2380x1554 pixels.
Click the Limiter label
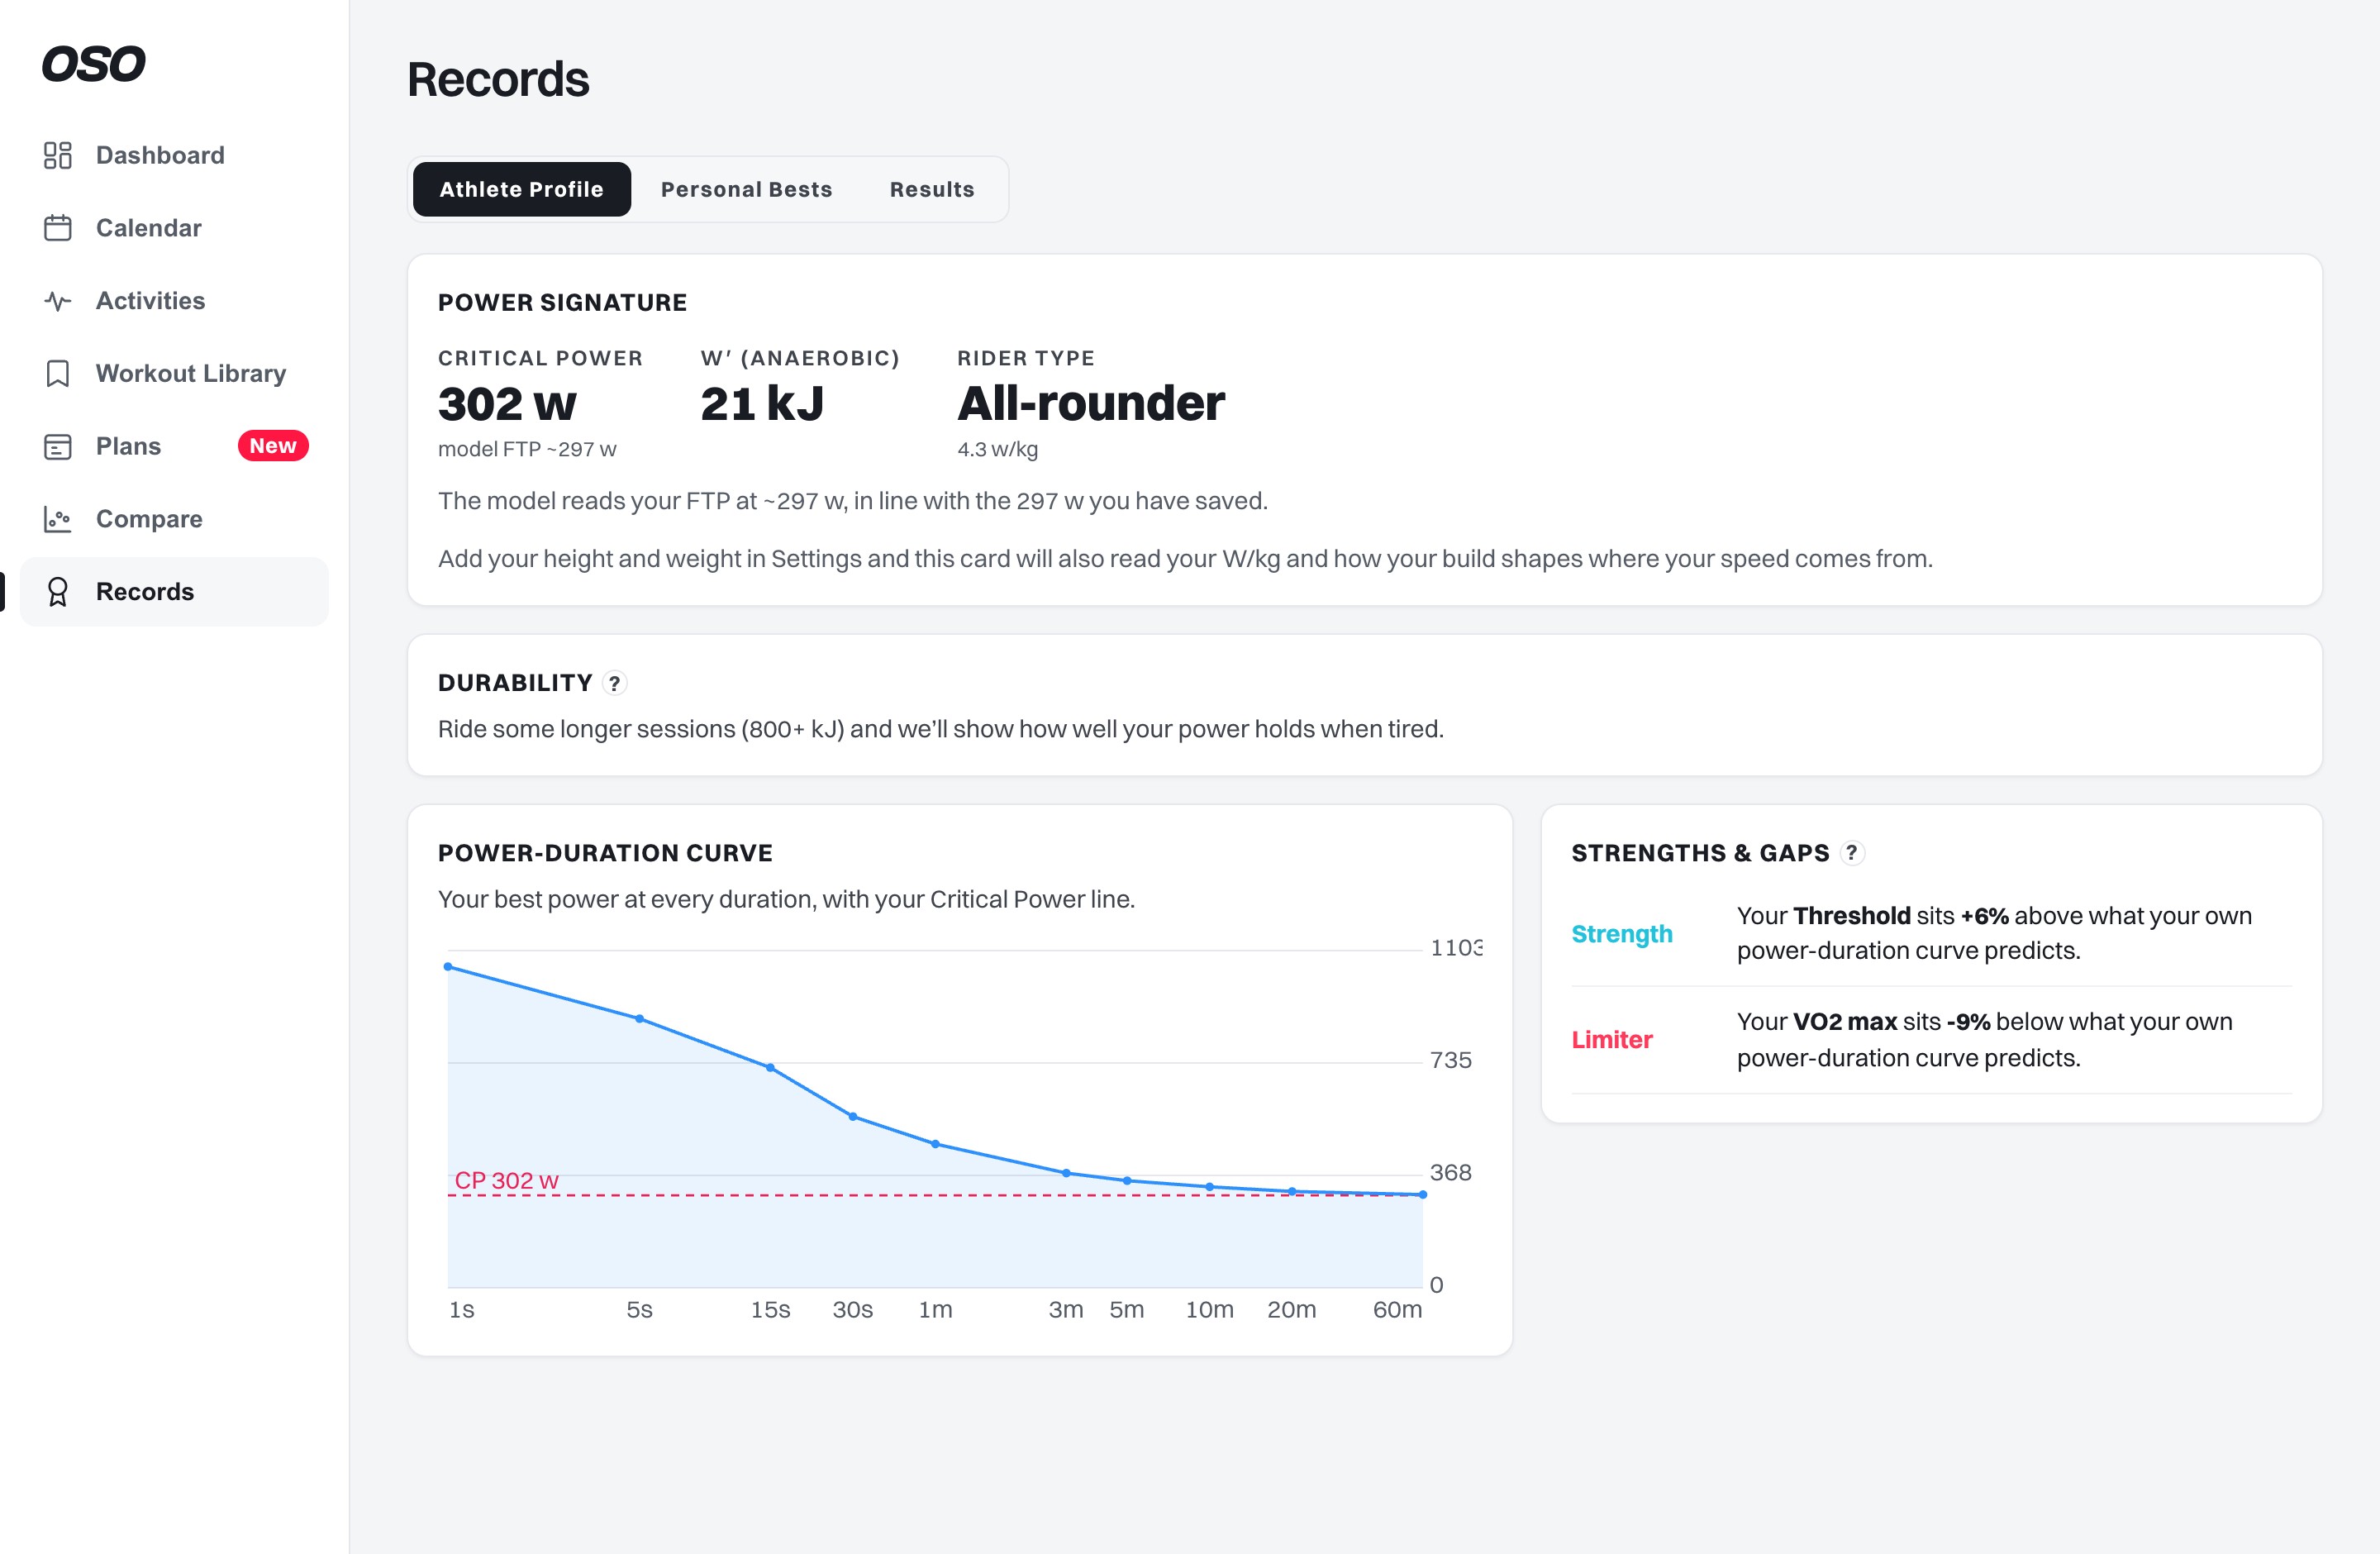(1612, 1040)
